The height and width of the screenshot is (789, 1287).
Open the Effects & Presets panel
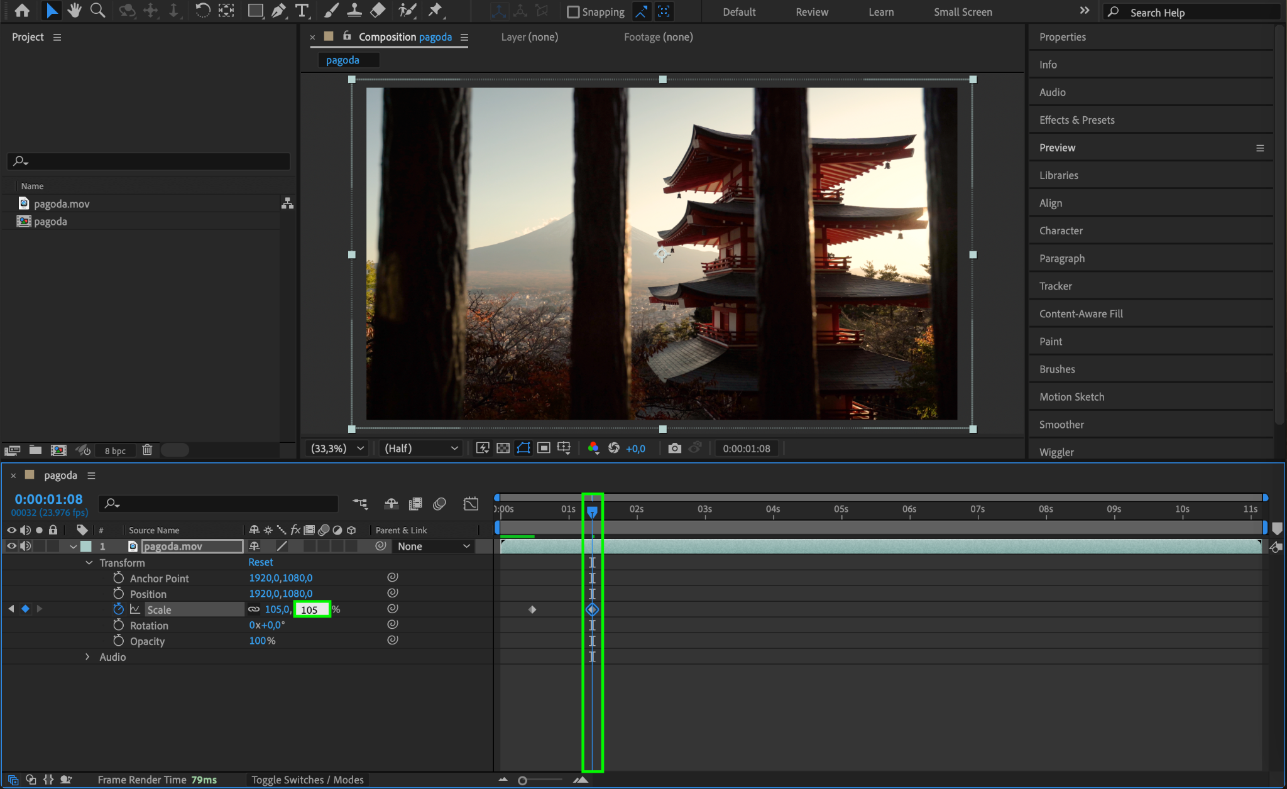[x=1076, y=120]
